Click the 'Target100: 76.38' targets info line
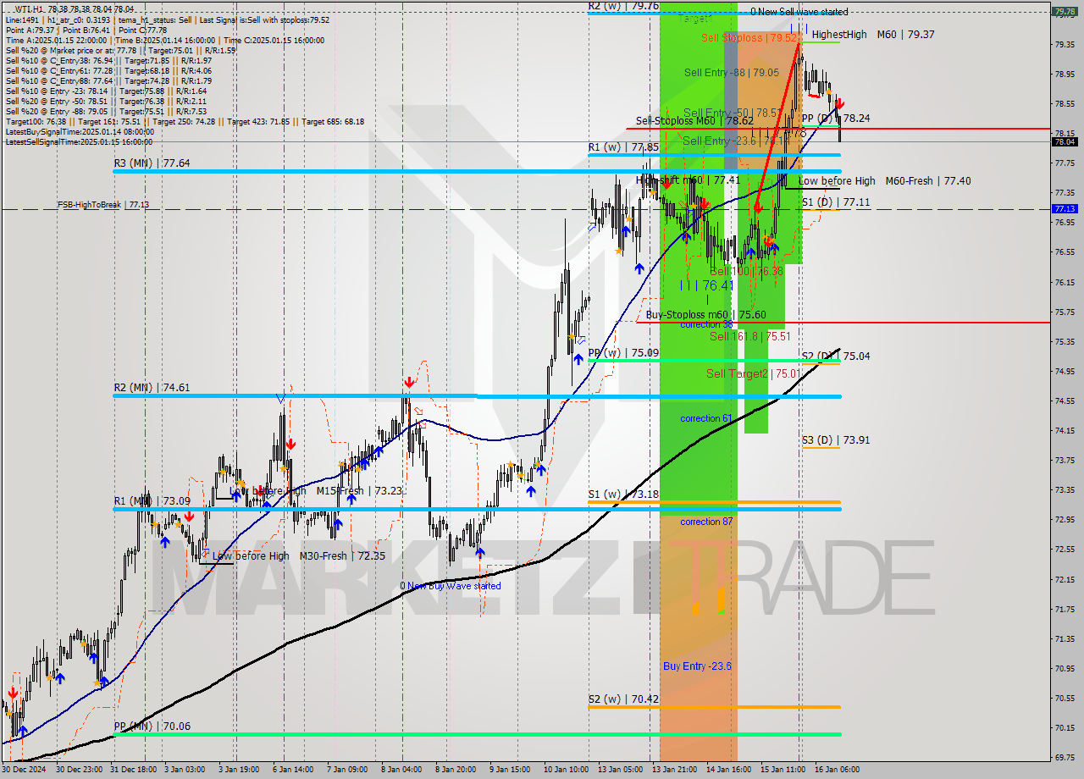Viewport: 1084px width, 779px height. click(185, 121)
